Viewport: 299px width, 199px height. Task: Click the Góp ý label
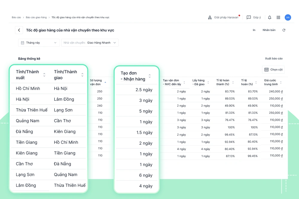tap(257, 18)
